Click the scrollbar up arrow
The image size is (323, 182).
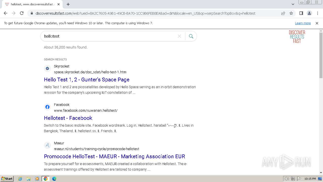pos(321,31)
